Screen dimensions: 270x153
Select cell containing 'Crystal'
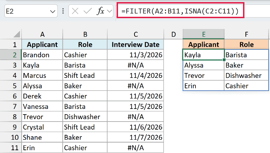click(42, 127)
